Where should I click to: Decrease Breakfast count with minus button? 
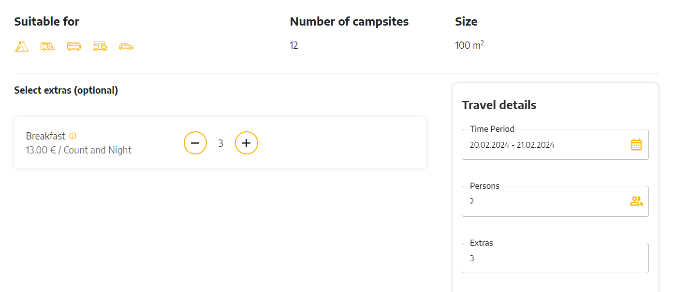coord(195,143)
